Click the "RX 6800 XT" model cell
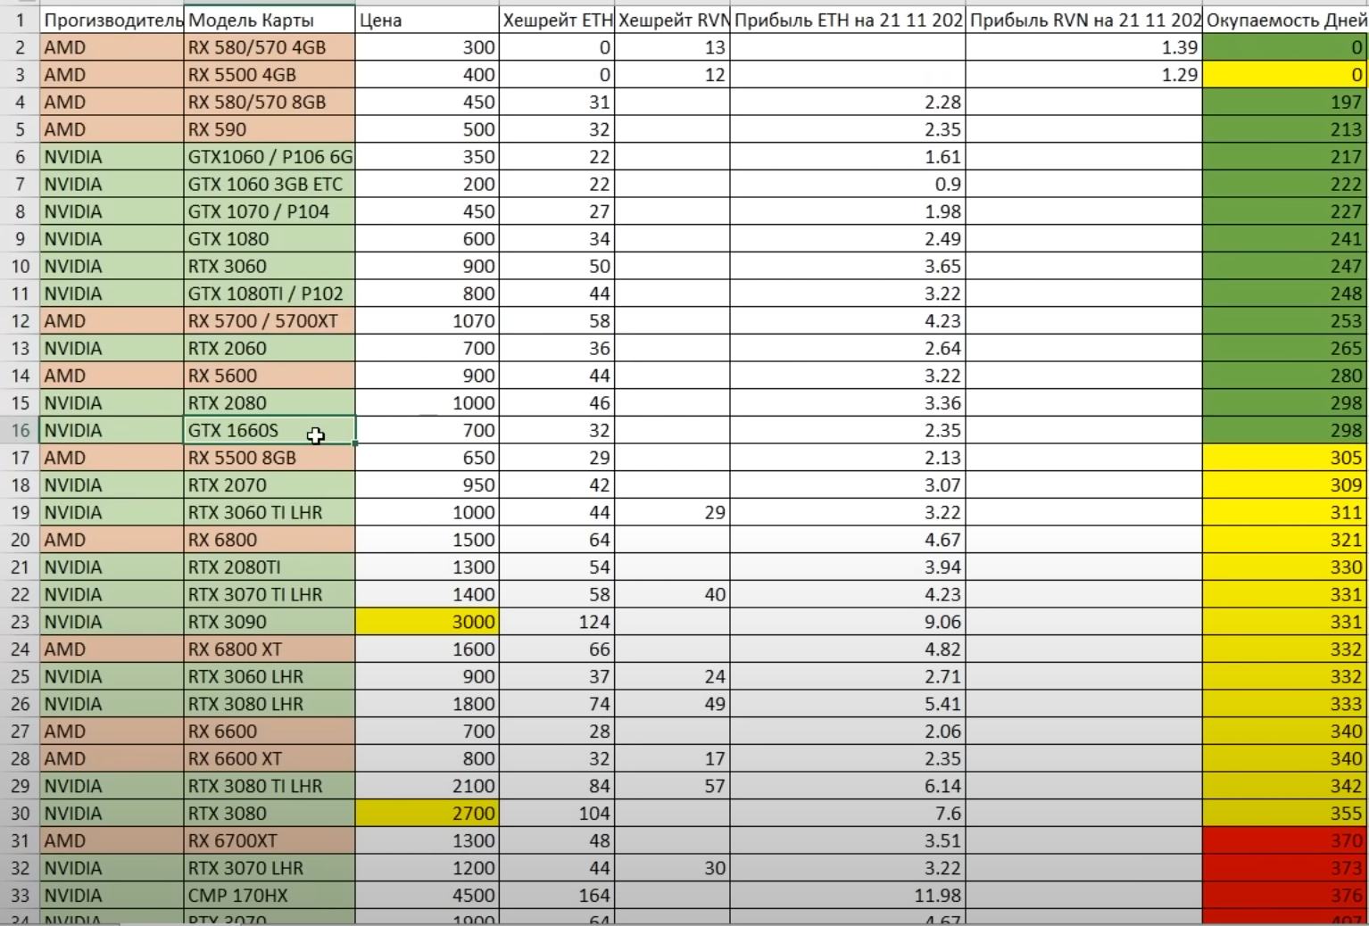This screenshot has width=1369, height=926. click(270, 649)
